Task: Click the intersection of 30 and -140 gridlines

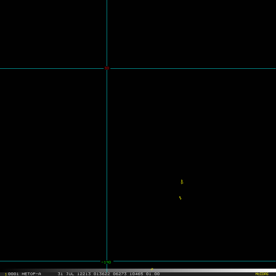Action: pyautogui.click(x=107, y=68)
